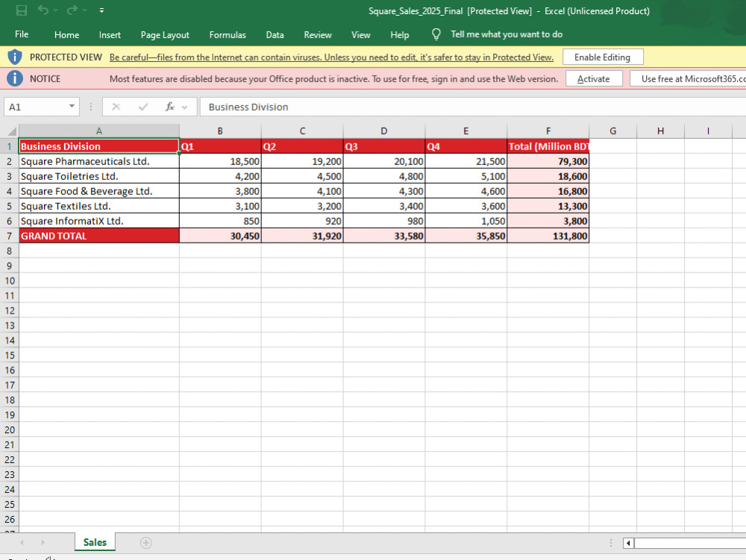The image size is (746, 560).
Task: Select the cell with value 4,300
Action: click(x=384, y=191)
